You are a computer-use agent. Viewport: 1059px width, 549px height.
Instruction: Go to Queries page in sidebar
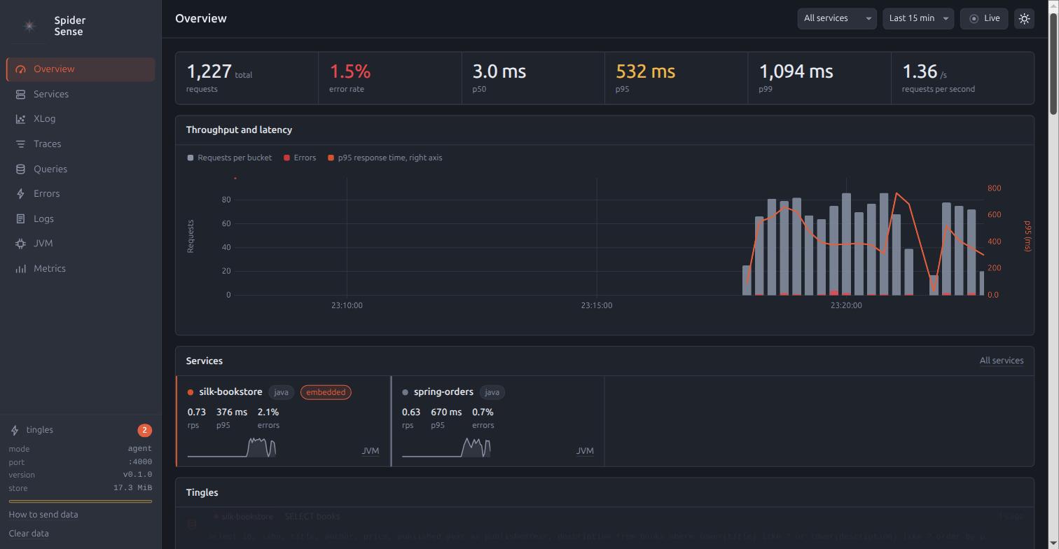pyautogui.click(x=81, y=169)
